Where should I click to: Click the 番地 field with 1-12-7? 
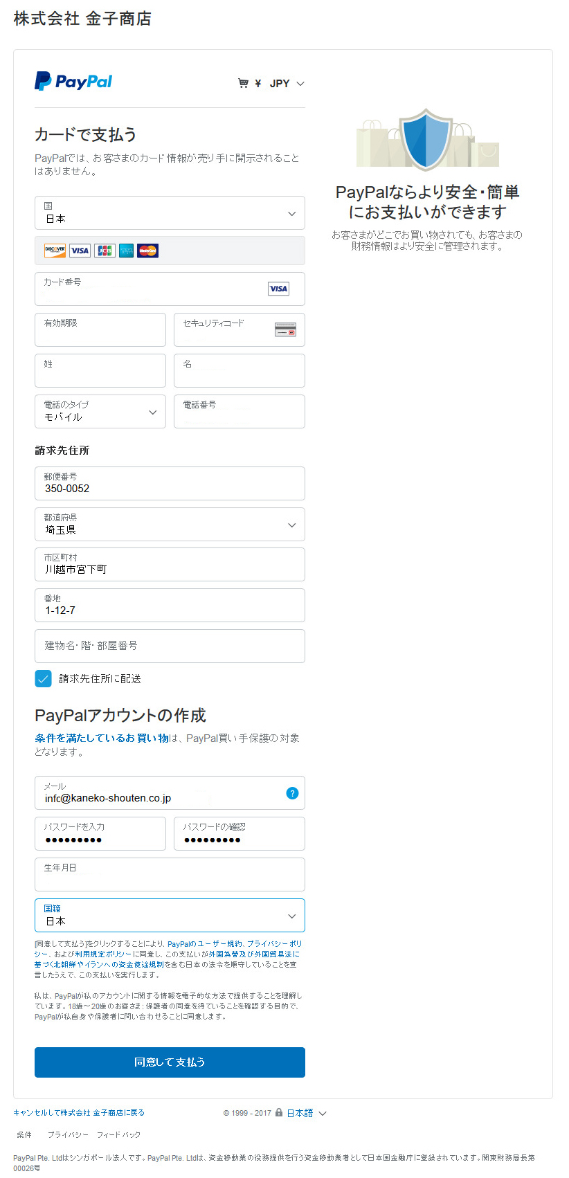170,605
